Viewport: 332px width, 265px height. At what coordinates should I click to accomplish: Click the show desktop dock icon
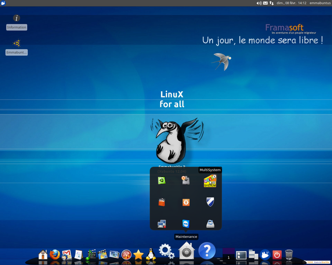click(x=241, y=255)
